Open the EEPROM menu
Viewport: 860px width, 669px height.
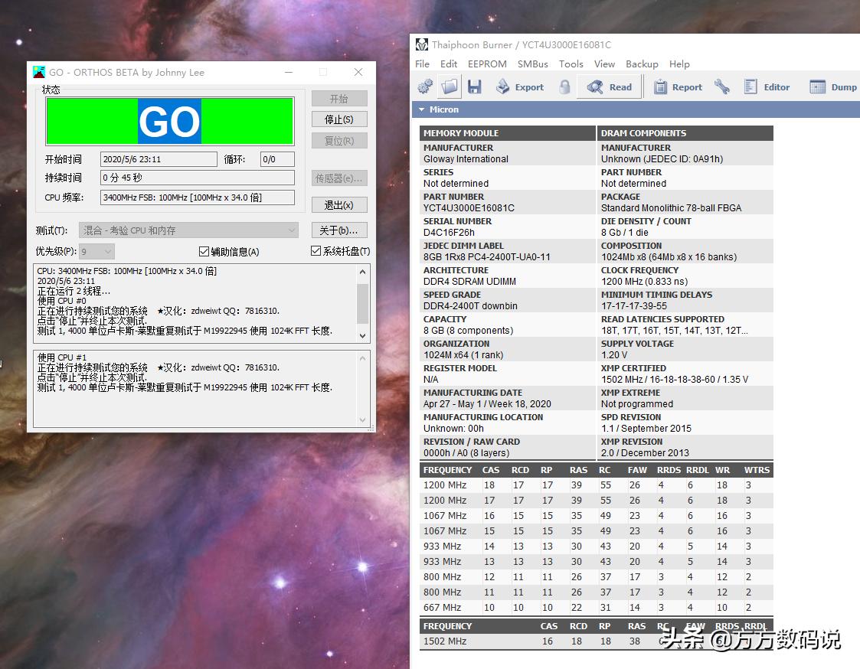pyautogui.click(x=487, y=64)
